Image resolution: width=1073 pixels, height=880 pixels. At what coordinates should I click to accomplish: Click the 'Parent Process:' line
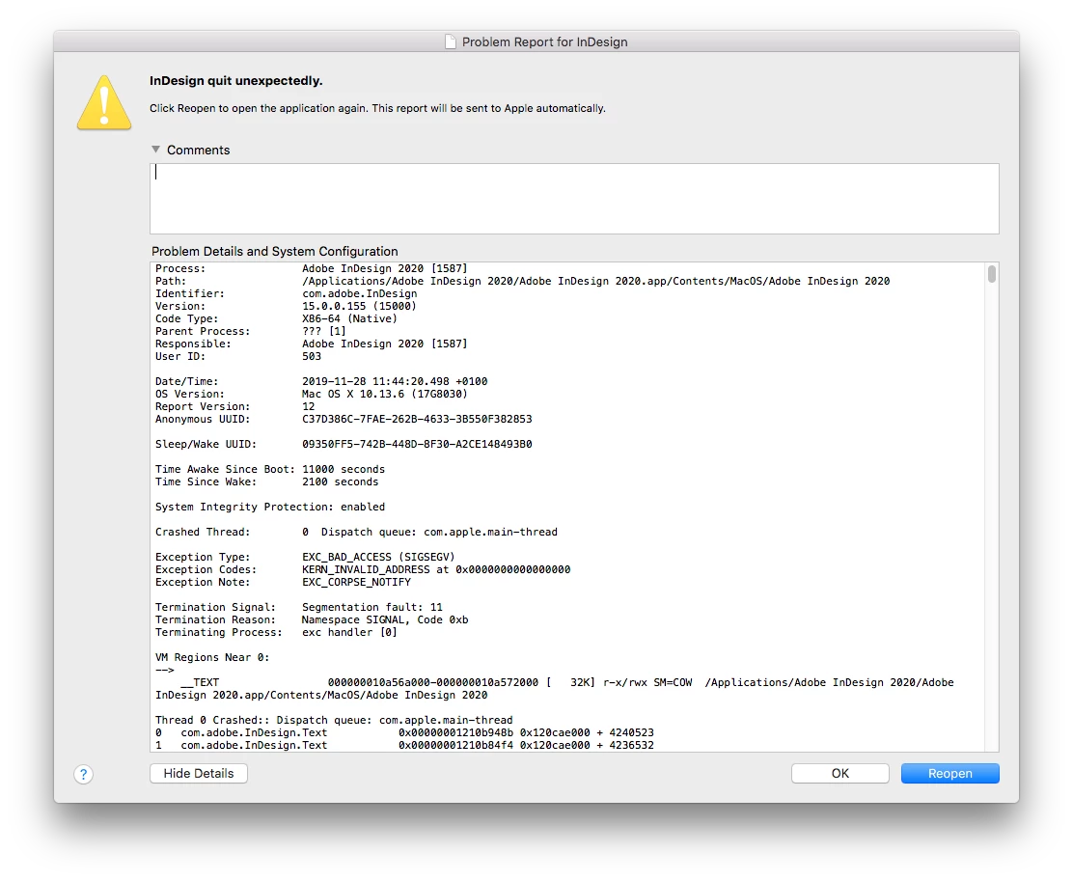[x=251, y=331]
